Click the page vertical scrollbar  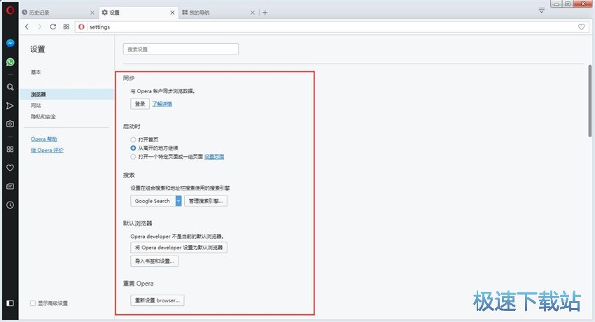590,101
